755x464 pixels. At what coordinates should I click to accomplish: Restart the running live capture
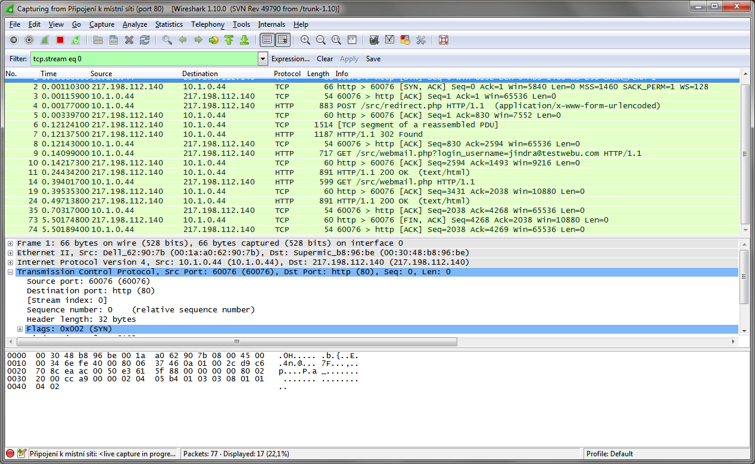[x=76, y=40]
